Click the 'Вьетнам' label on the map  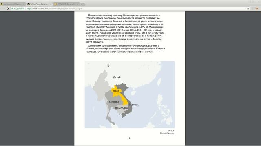[x=134, y=105]
